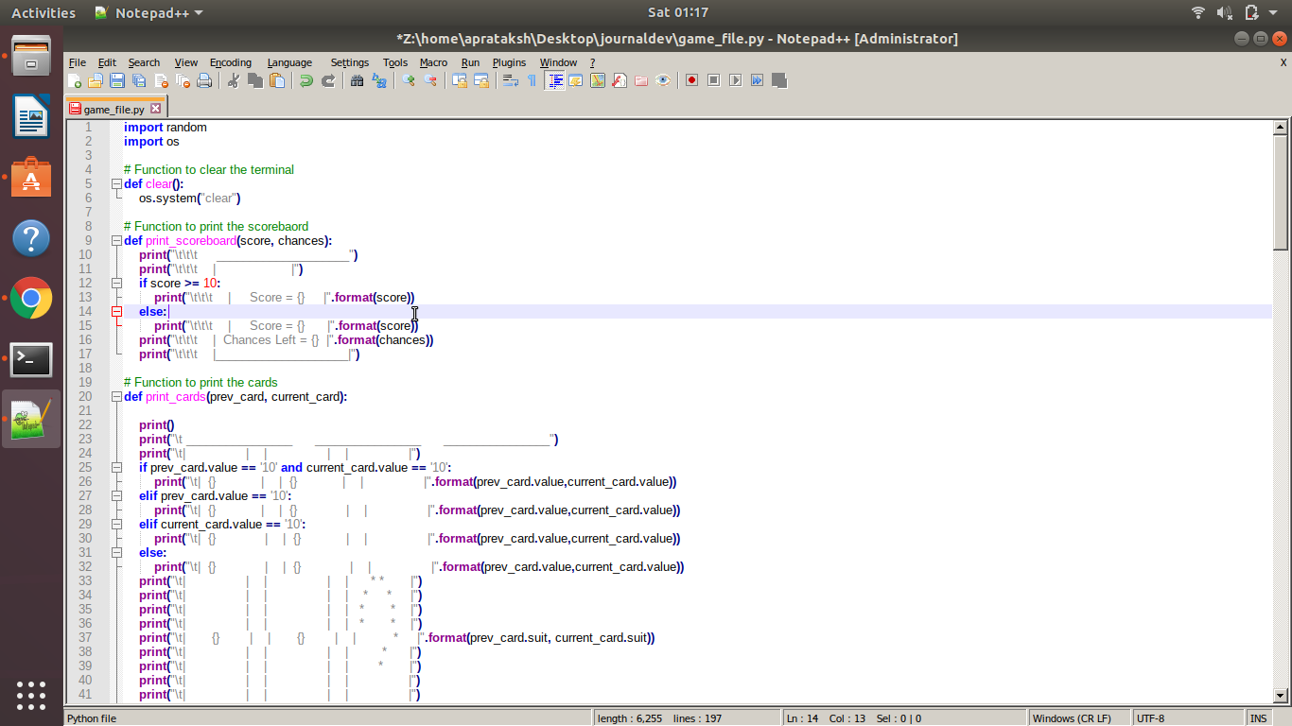This screenshot has width=1292, height=726.
Task: Open a new blank document
Action: point(75,80)
